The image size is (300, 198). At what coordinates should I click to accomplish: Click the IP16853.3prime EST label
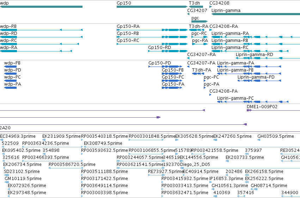click(226, 179)
